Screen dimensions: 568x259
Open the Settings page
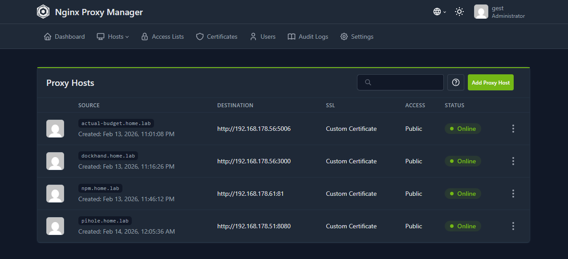(357, 36)
